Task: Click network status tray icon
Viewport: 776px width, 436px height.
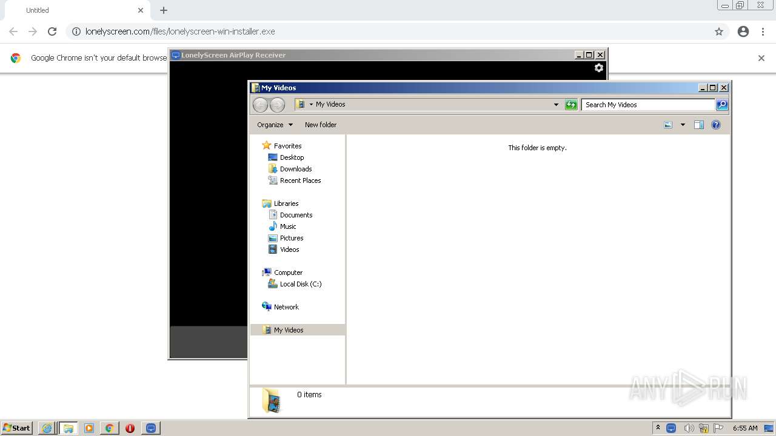Action: 704,428
